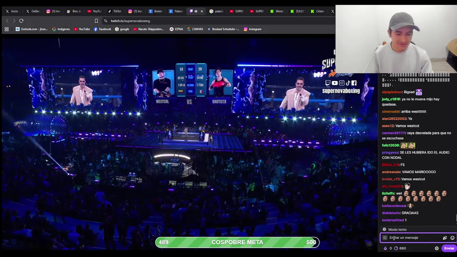Click username lautaropittao in chat
This screenshot has width=457, height=257.
pyautogui.click(x=393, y=220)
